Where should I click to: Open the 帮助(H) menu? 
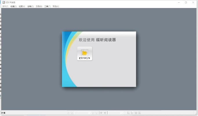tap(56, 6)
